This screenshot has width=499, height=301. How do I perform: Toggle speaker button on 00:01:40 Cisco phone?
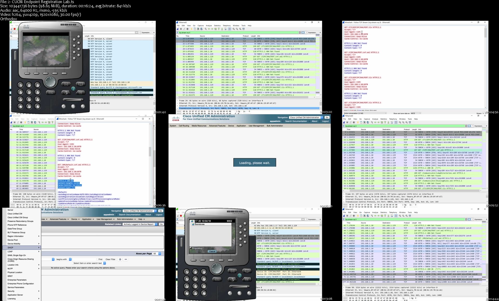point(83,106)
